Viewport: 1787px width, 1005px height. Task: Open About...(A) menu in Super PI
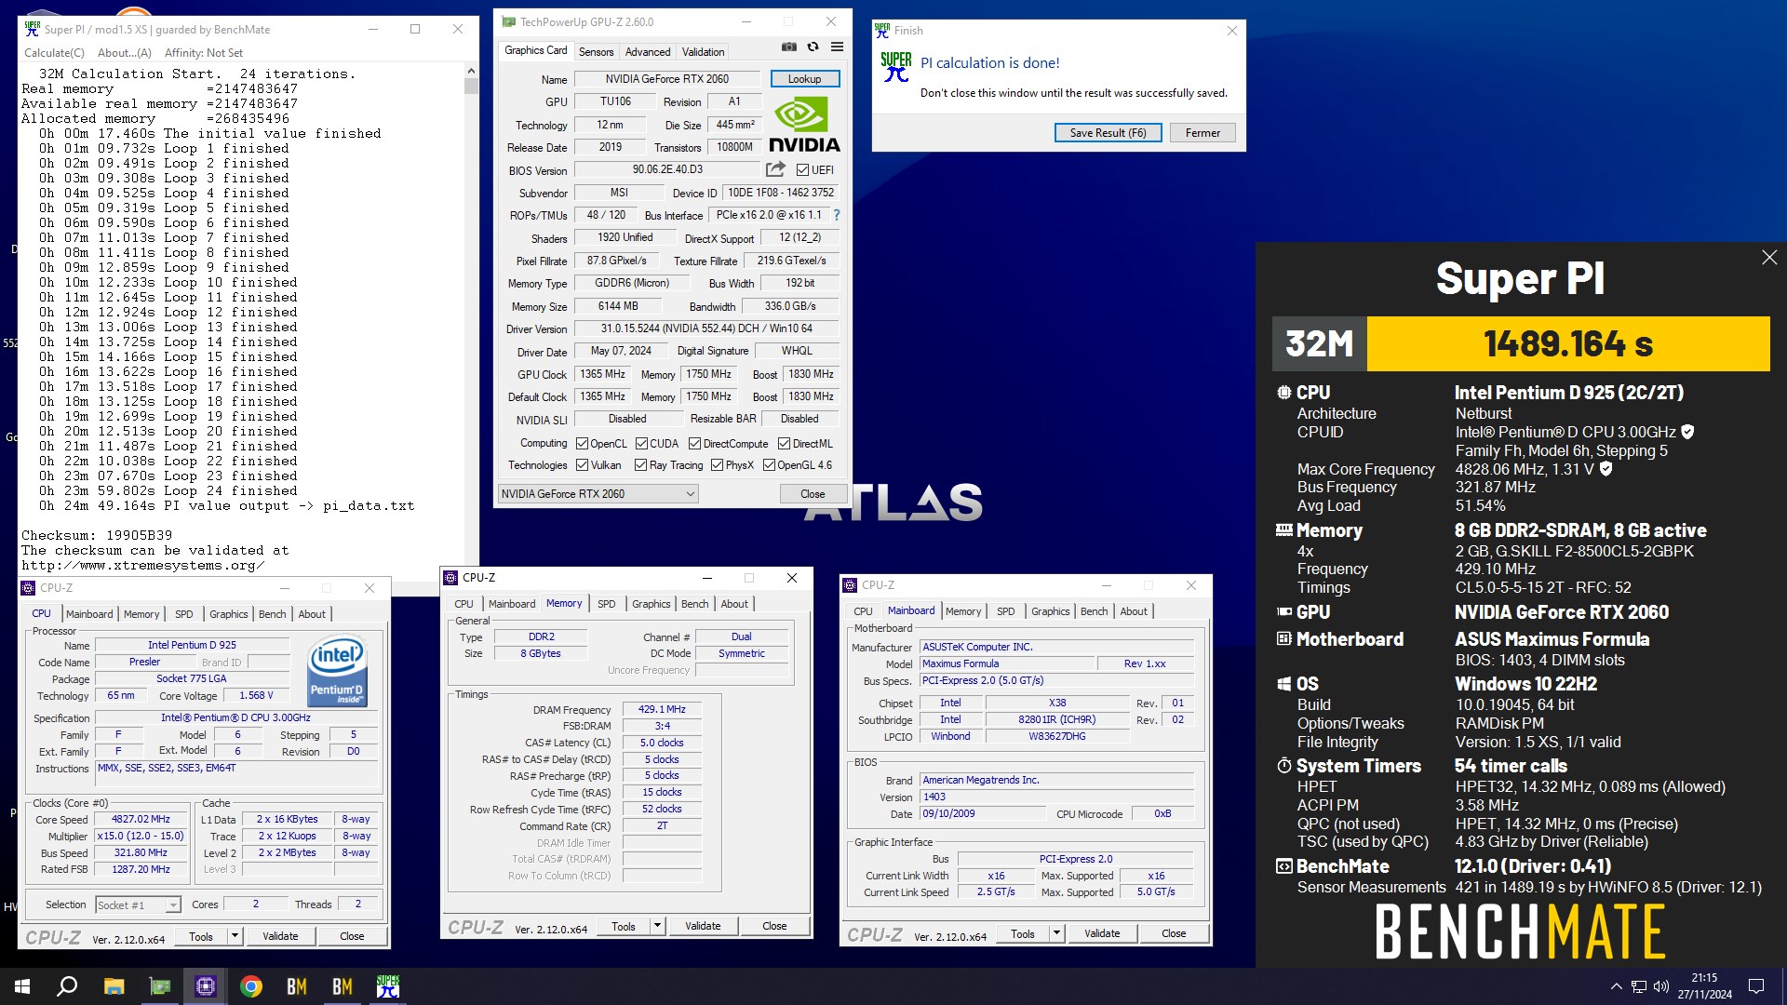click(x=125, y=53)
